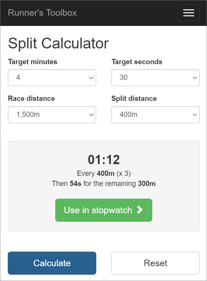Open the hamburger navigation menu

(x=188, y=13)
